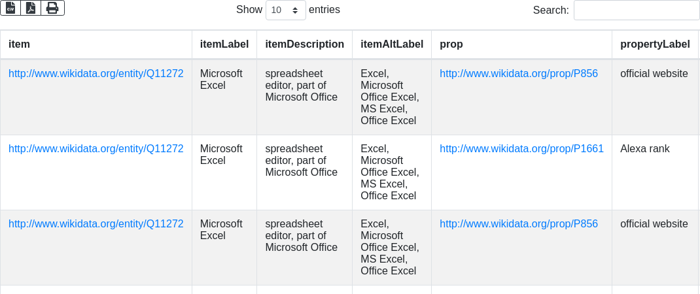Screen dimensions: 700x294
Task: Click second row's Microsoft Excel label cell
Action: coord(221,155)
